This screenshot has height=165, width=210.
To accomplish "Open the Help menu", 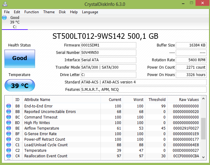I will (74, 12).
